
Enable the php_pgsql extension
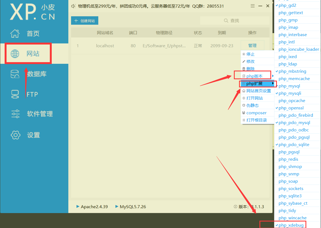297,152
